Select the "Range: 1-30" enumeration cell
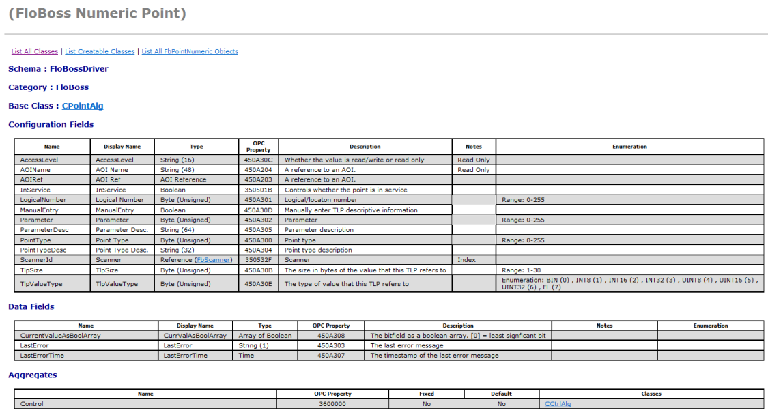The image size is (768, 417). (x=630, y=270)
